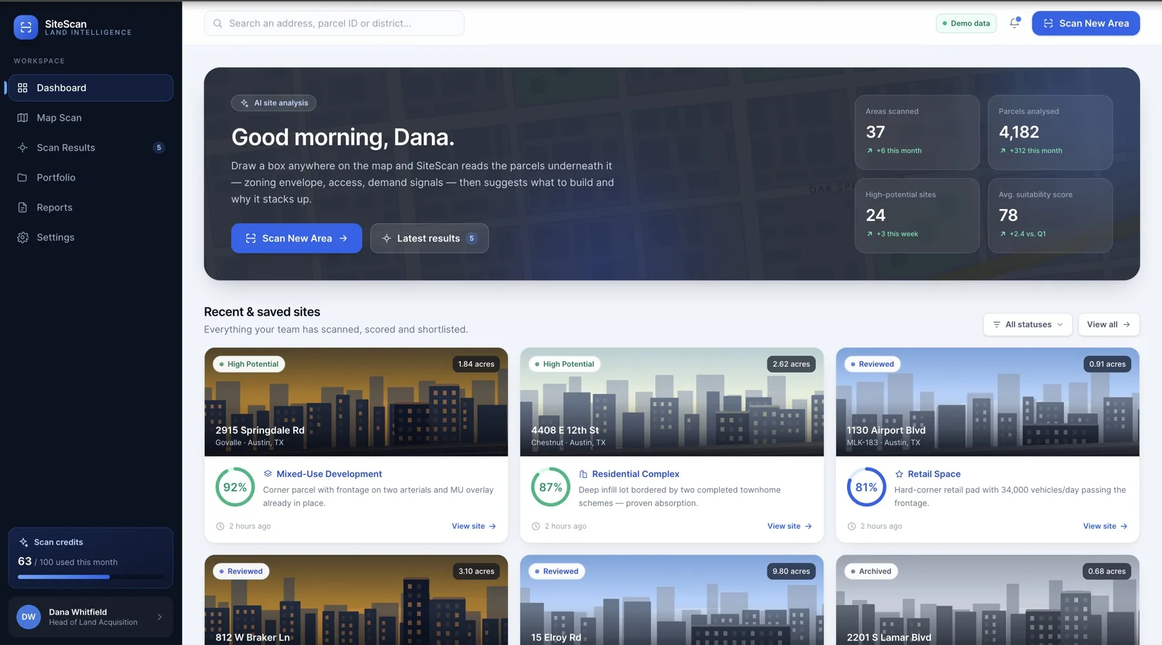Click the 0.91 acres badge

click(x=1107, y=364)
